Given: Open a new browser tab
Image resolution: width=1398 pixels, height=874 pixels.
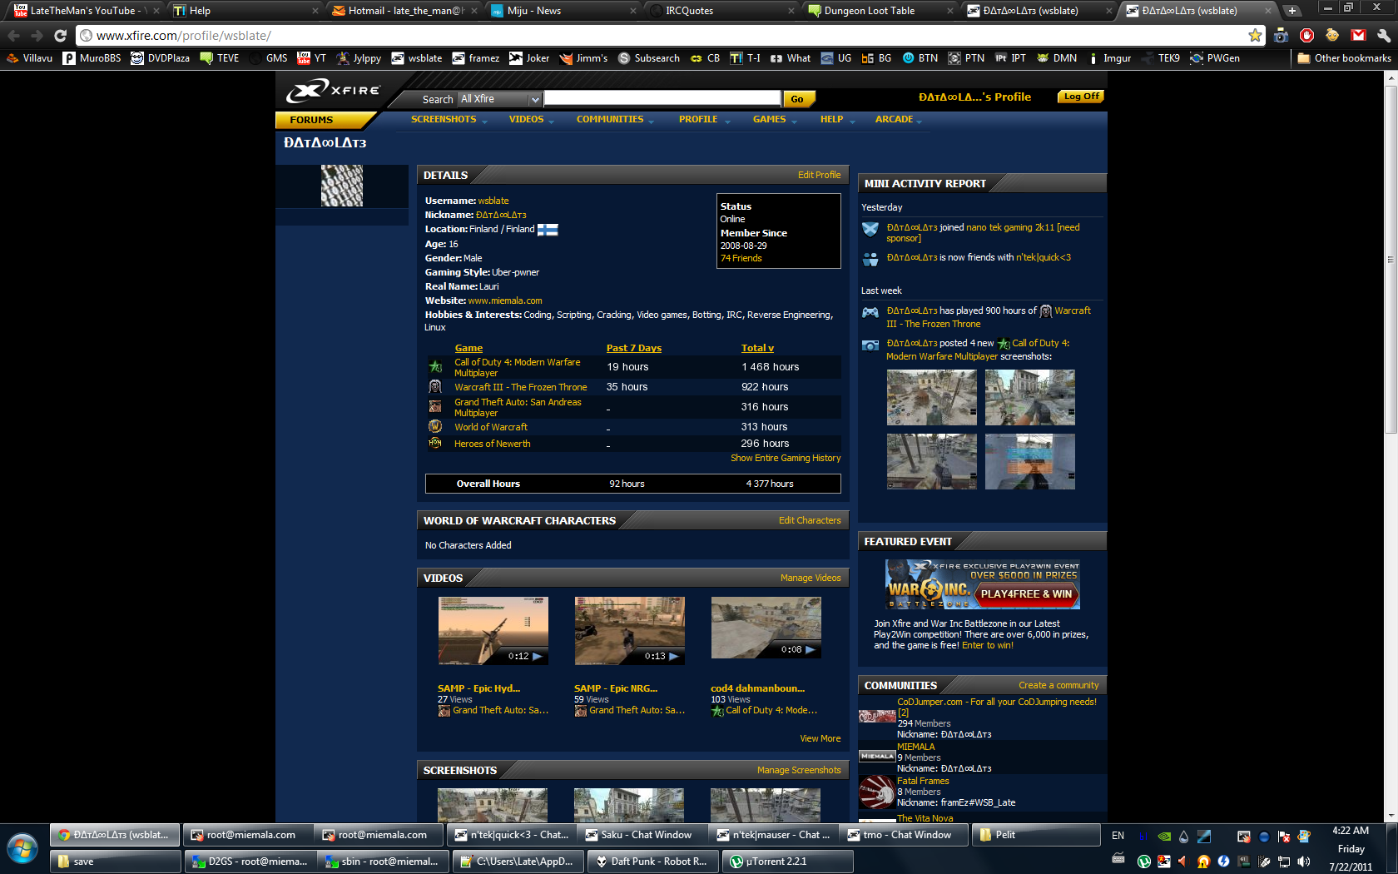Looking at the screenshot, I should [x=1291, y=11].
